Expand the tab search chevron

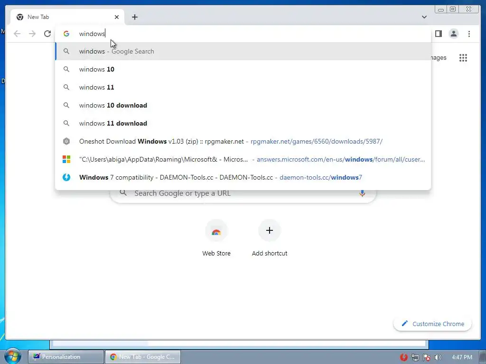pos(424,17)
